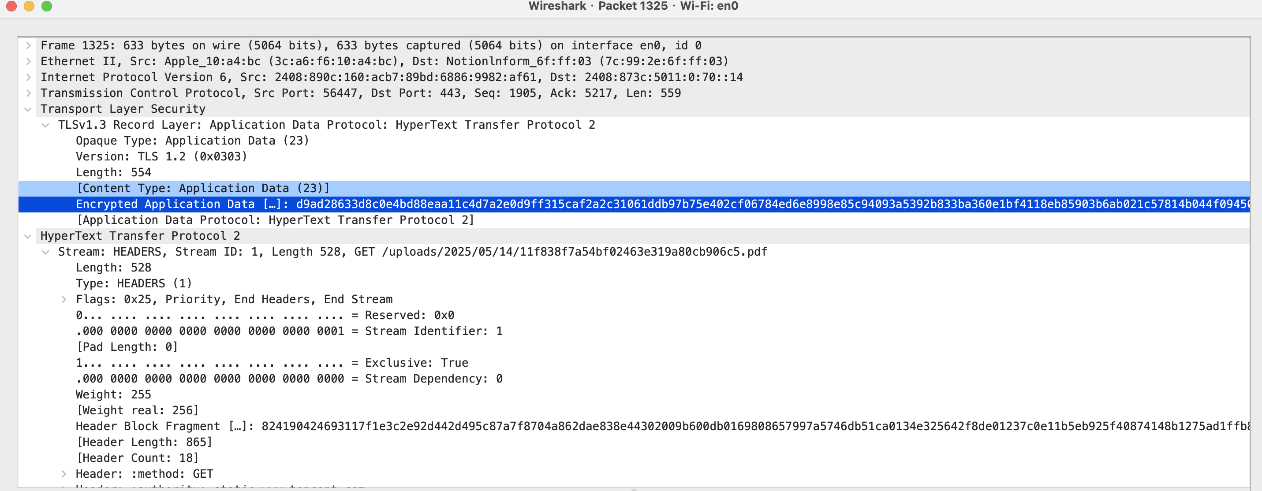The height and width of the screenshot is (491, 1262).
Task: Select the Header Count 18 row
Action: [x=634, y=458]
